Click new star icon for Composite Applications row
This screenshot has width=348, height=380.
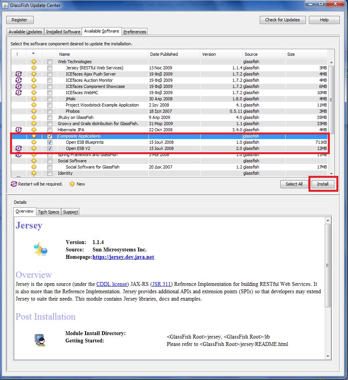click(34, 136)
